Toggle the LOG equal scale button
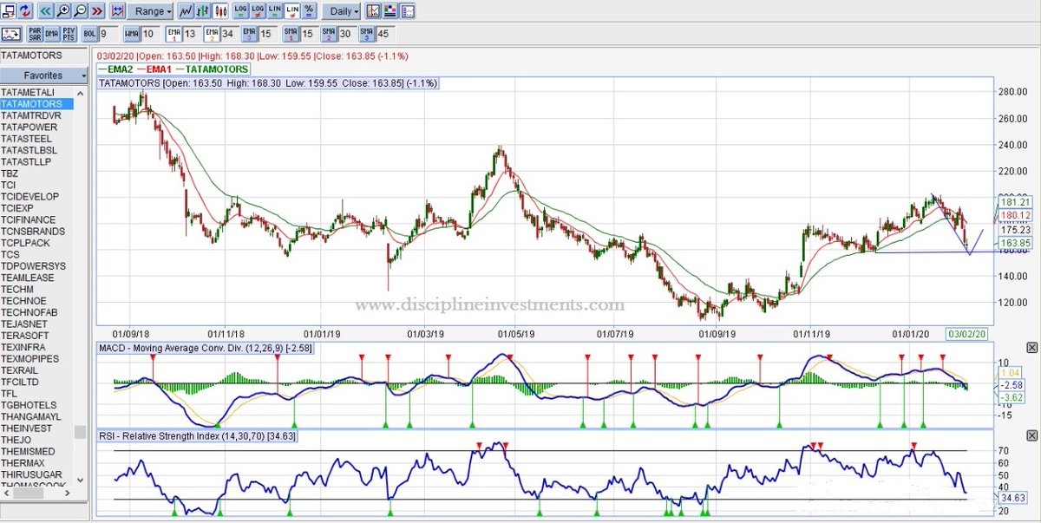Screen dimensions: 1041x523 click(240, 11)
